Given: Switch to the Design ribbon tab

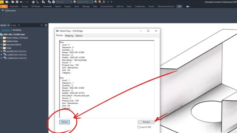Looking at the screenshot, I should pos(25,6).
